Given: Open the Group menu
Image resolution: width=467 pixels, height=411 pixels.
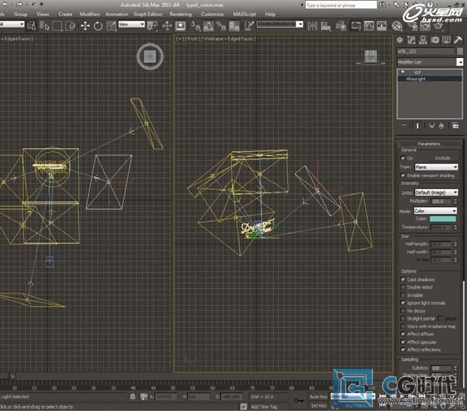Looking at the screenshot, I should click(20, 15).
